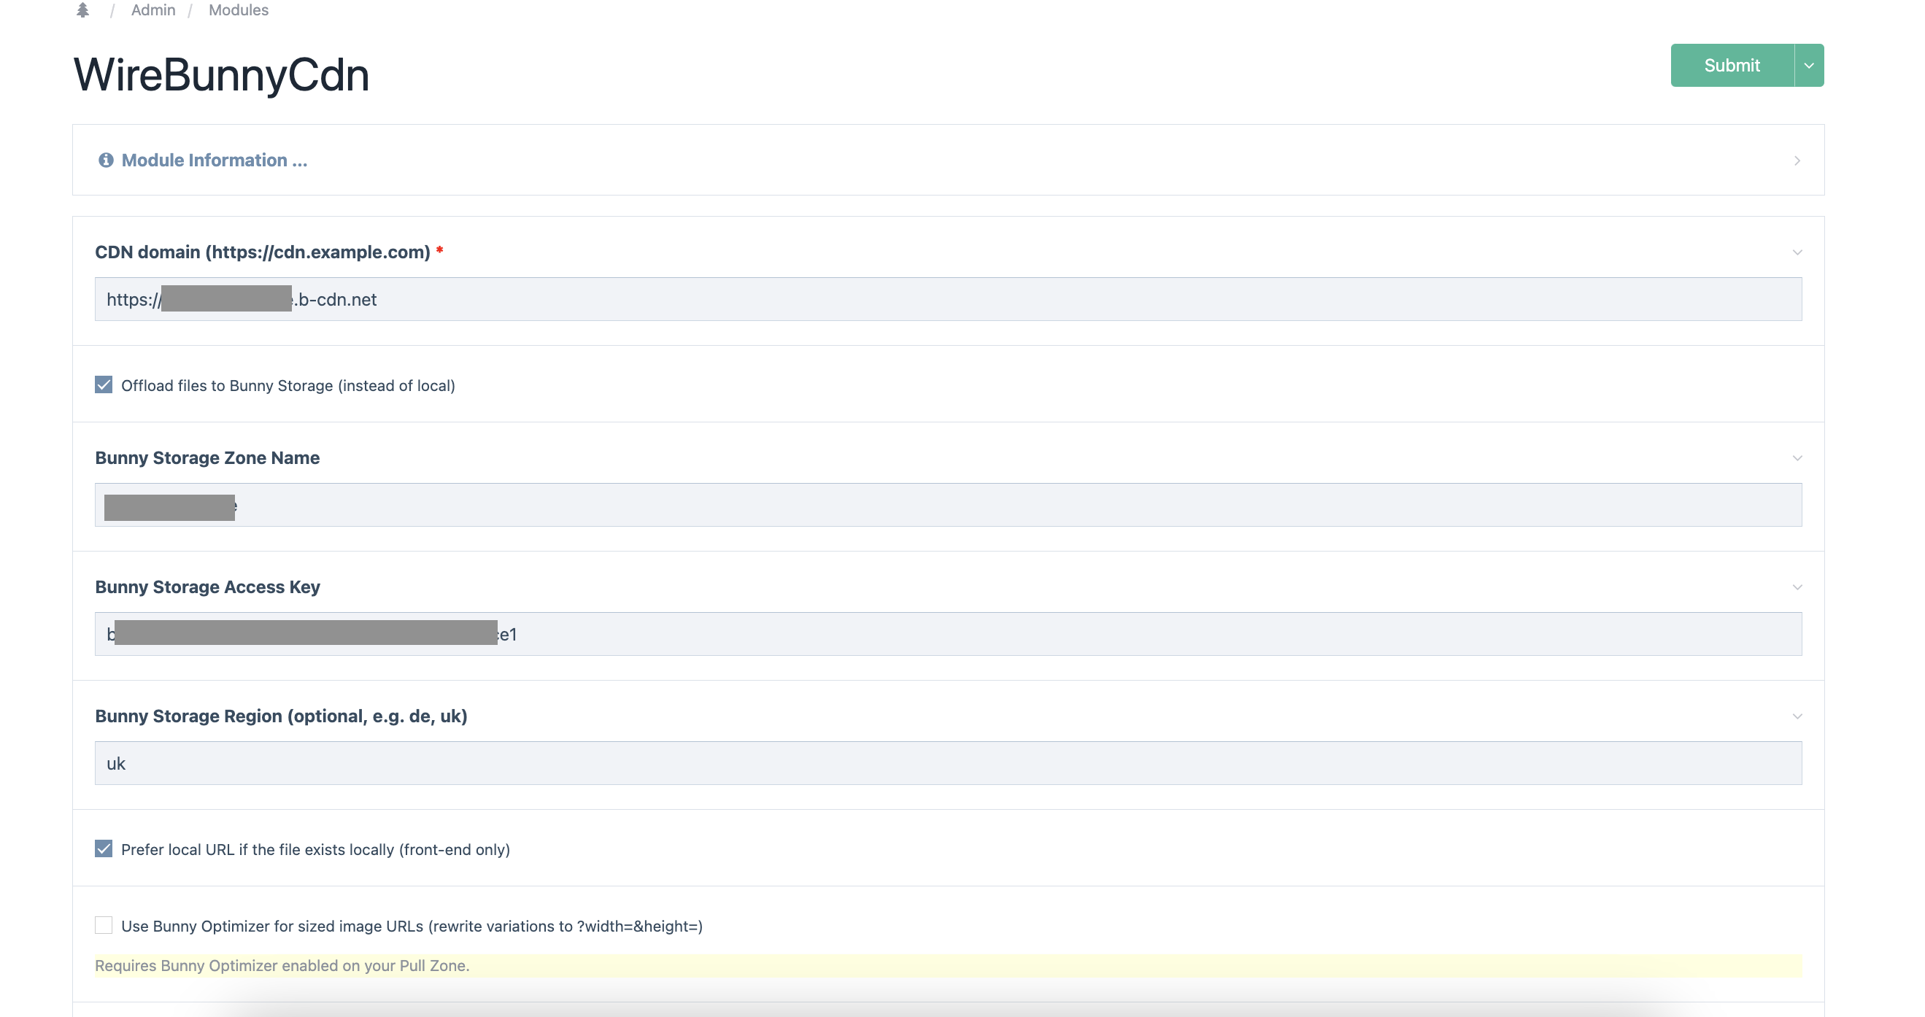Collapse the Bunny Storage Zone Name chevron
The image size is (1925, 1017).
click(1797, 458)
